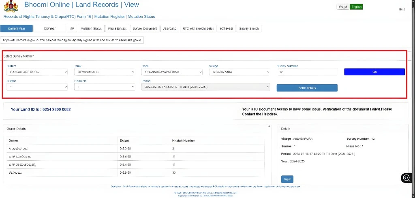Select the English language button
The image size is (415, 198).
click(x=356, y=7)
